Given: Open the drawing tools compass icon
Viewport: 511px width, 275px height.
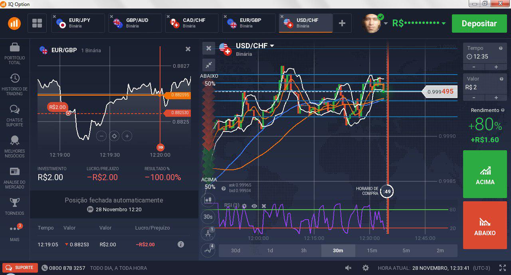Looking at the screenshot, I should click(x=208, y=234).
